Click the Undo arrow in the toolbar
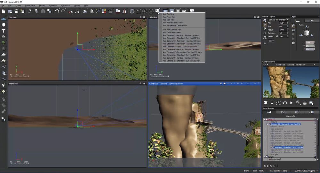Viewport: 320px width, 173px height. coord(57,11)
